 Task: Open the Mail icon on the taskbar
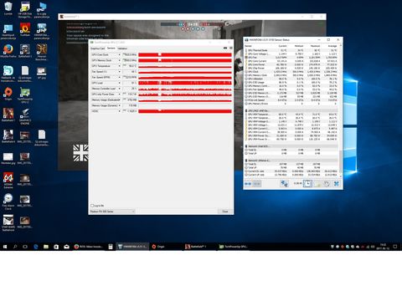click(x=66, y=247)
